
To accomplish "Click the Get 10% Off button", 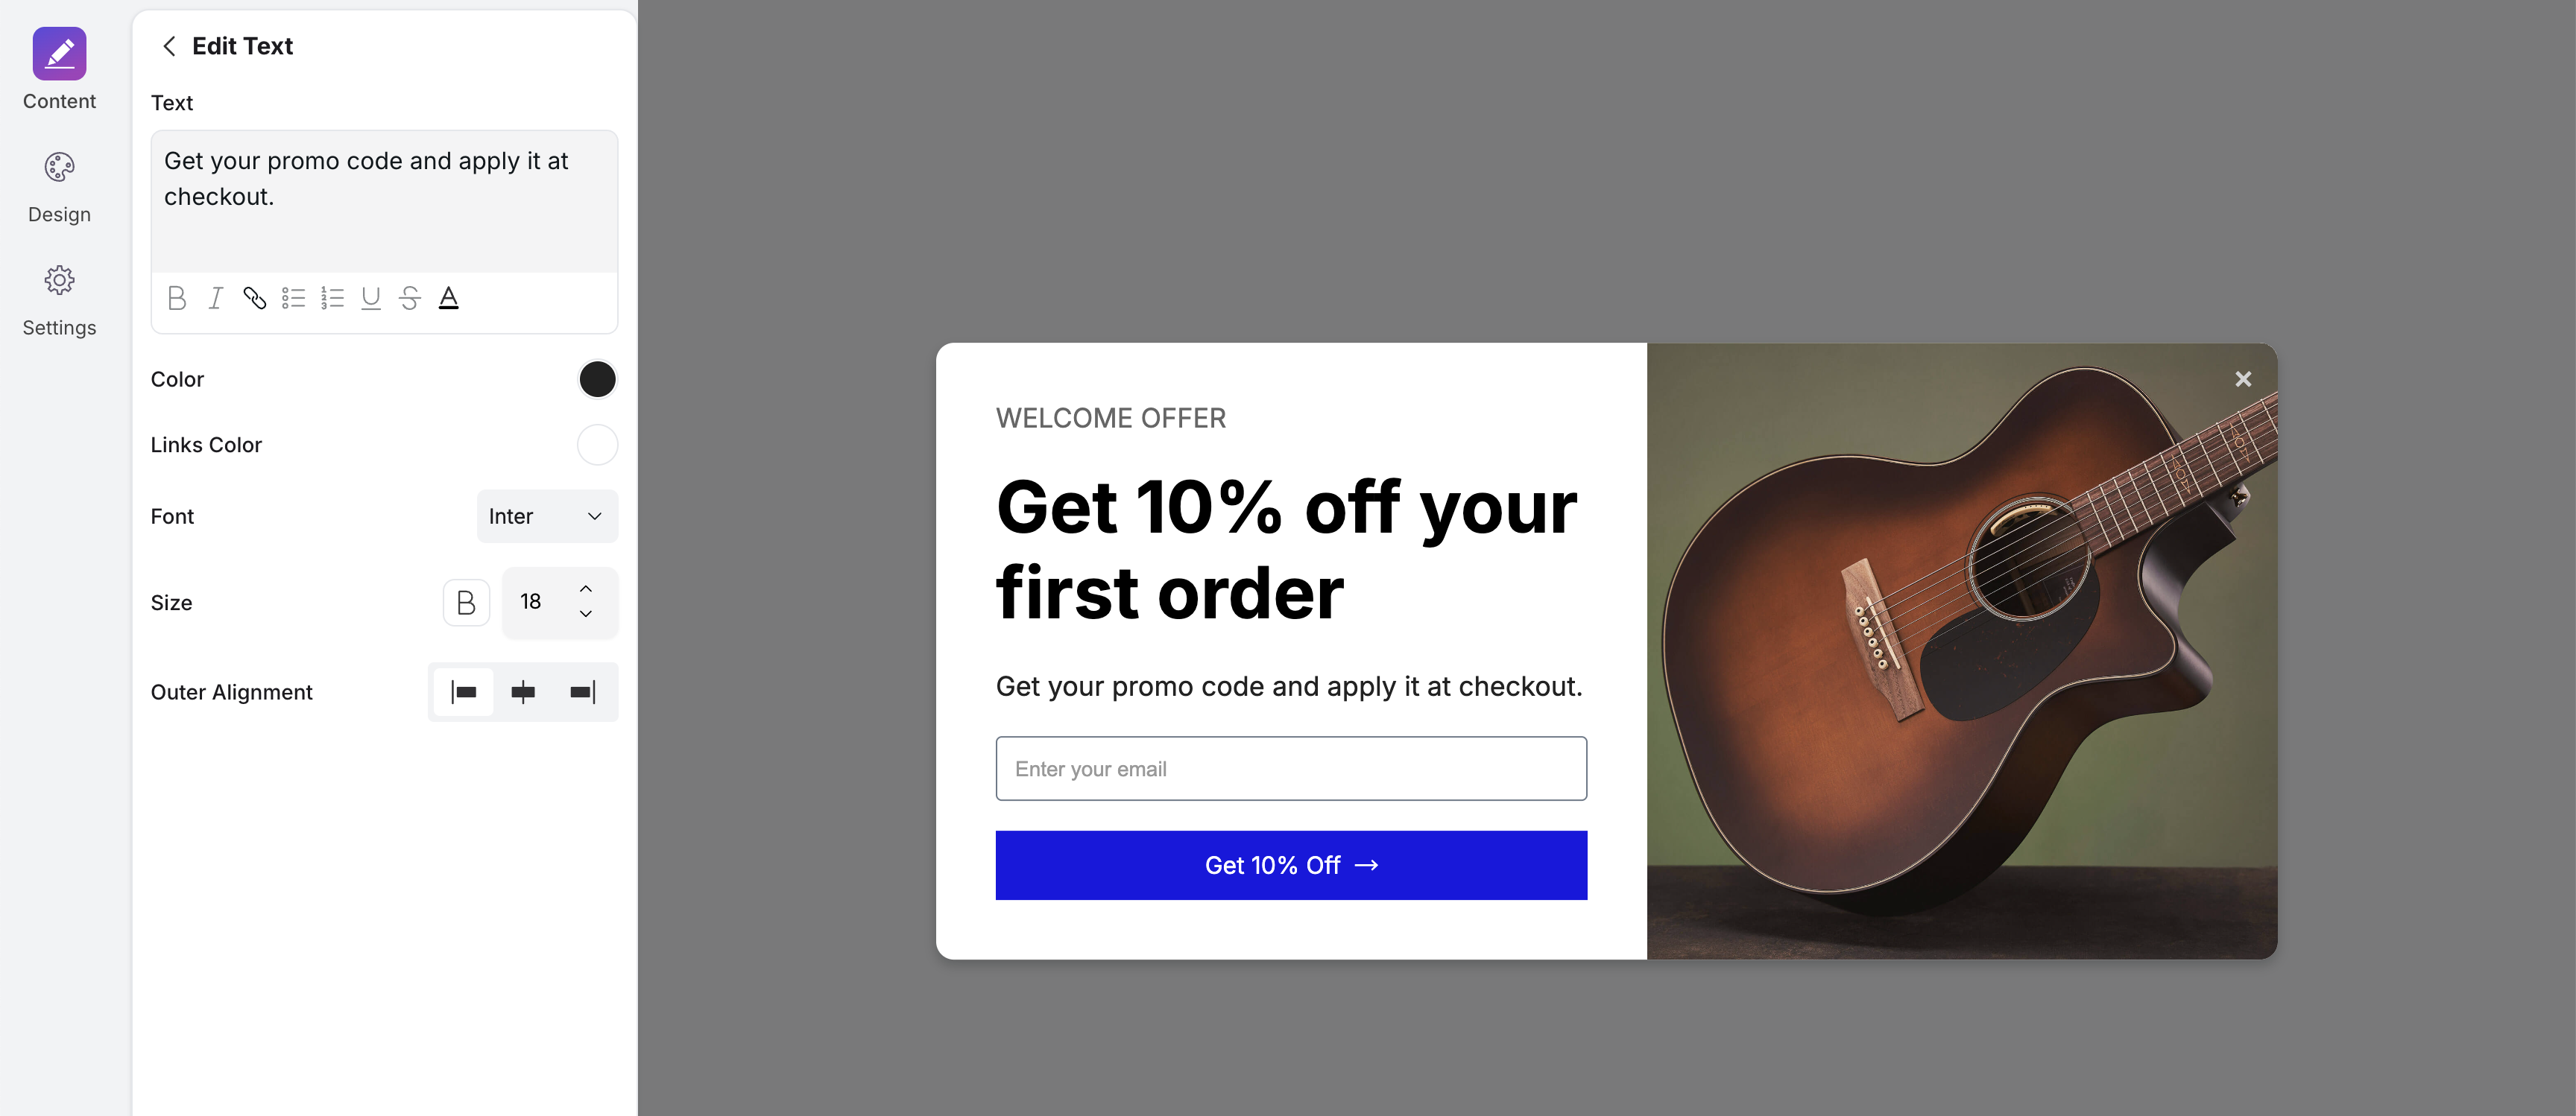I will pos(1291,865).
